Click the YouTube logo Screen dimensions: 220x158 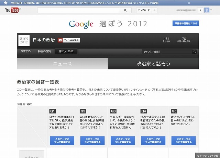(x=12, y=10)
